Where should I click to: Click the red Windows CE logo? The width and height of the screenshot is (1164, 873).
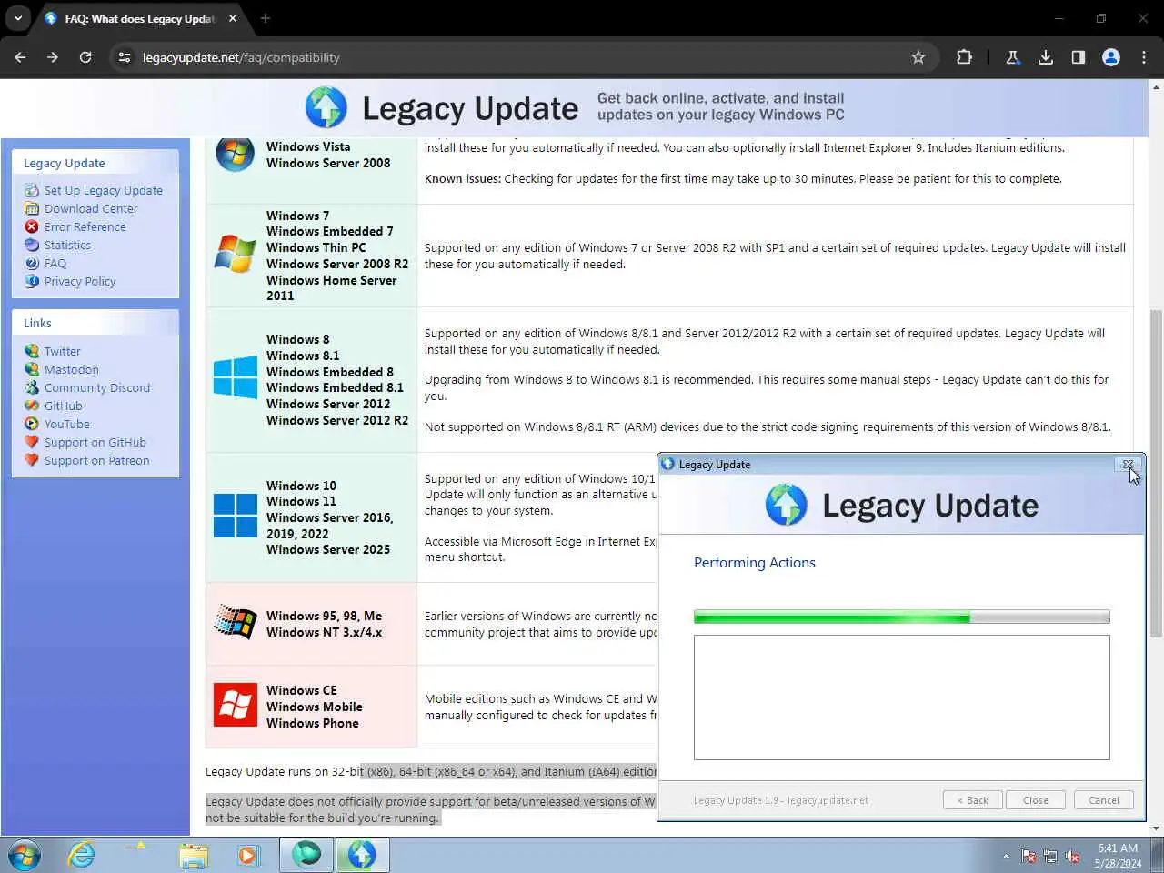[x=235, y=705]
